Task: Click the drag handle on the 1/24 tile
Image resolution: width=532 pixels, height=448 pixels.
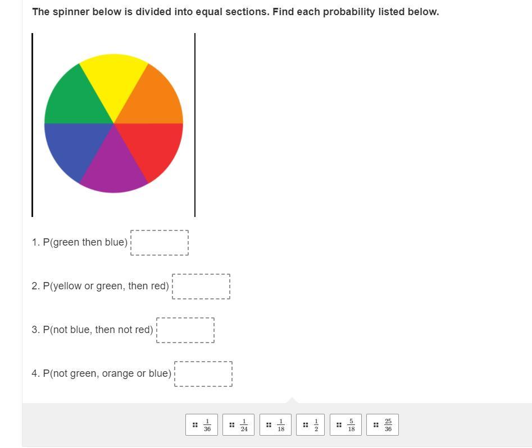Action: point(232,425)
